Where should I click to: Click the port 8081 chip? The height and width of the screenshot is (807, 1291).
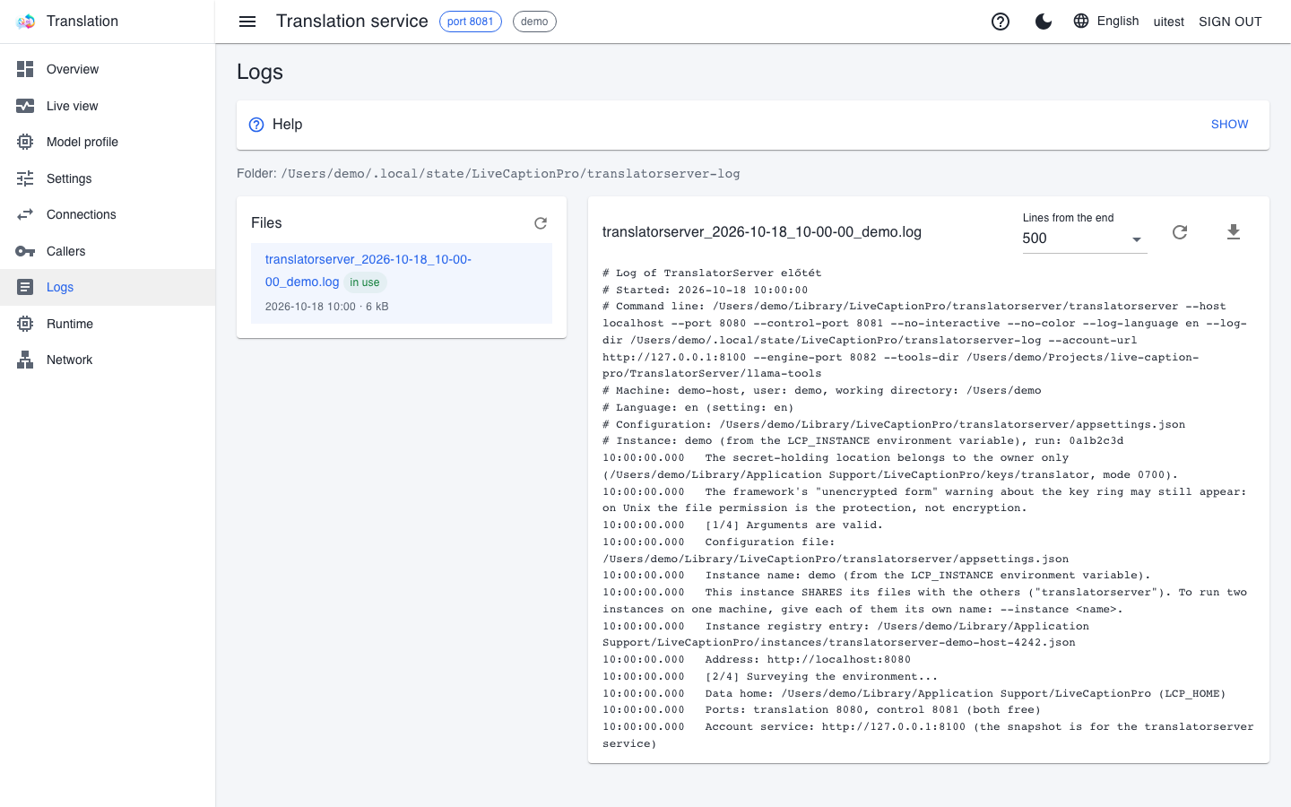coord(471,22)
